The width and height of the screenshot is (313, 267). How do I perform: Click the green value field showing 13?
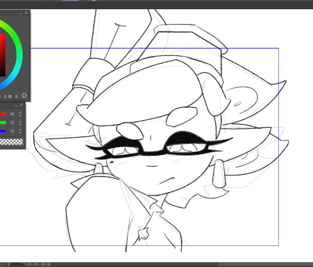(x=12, y=123)
